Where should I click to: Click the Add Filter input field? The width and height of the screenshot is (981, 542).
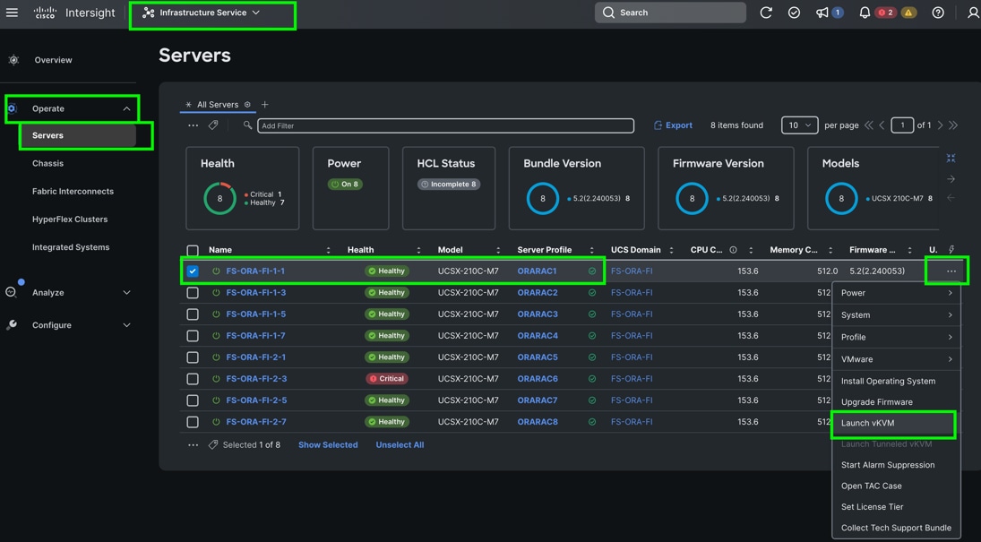(445, 125)
